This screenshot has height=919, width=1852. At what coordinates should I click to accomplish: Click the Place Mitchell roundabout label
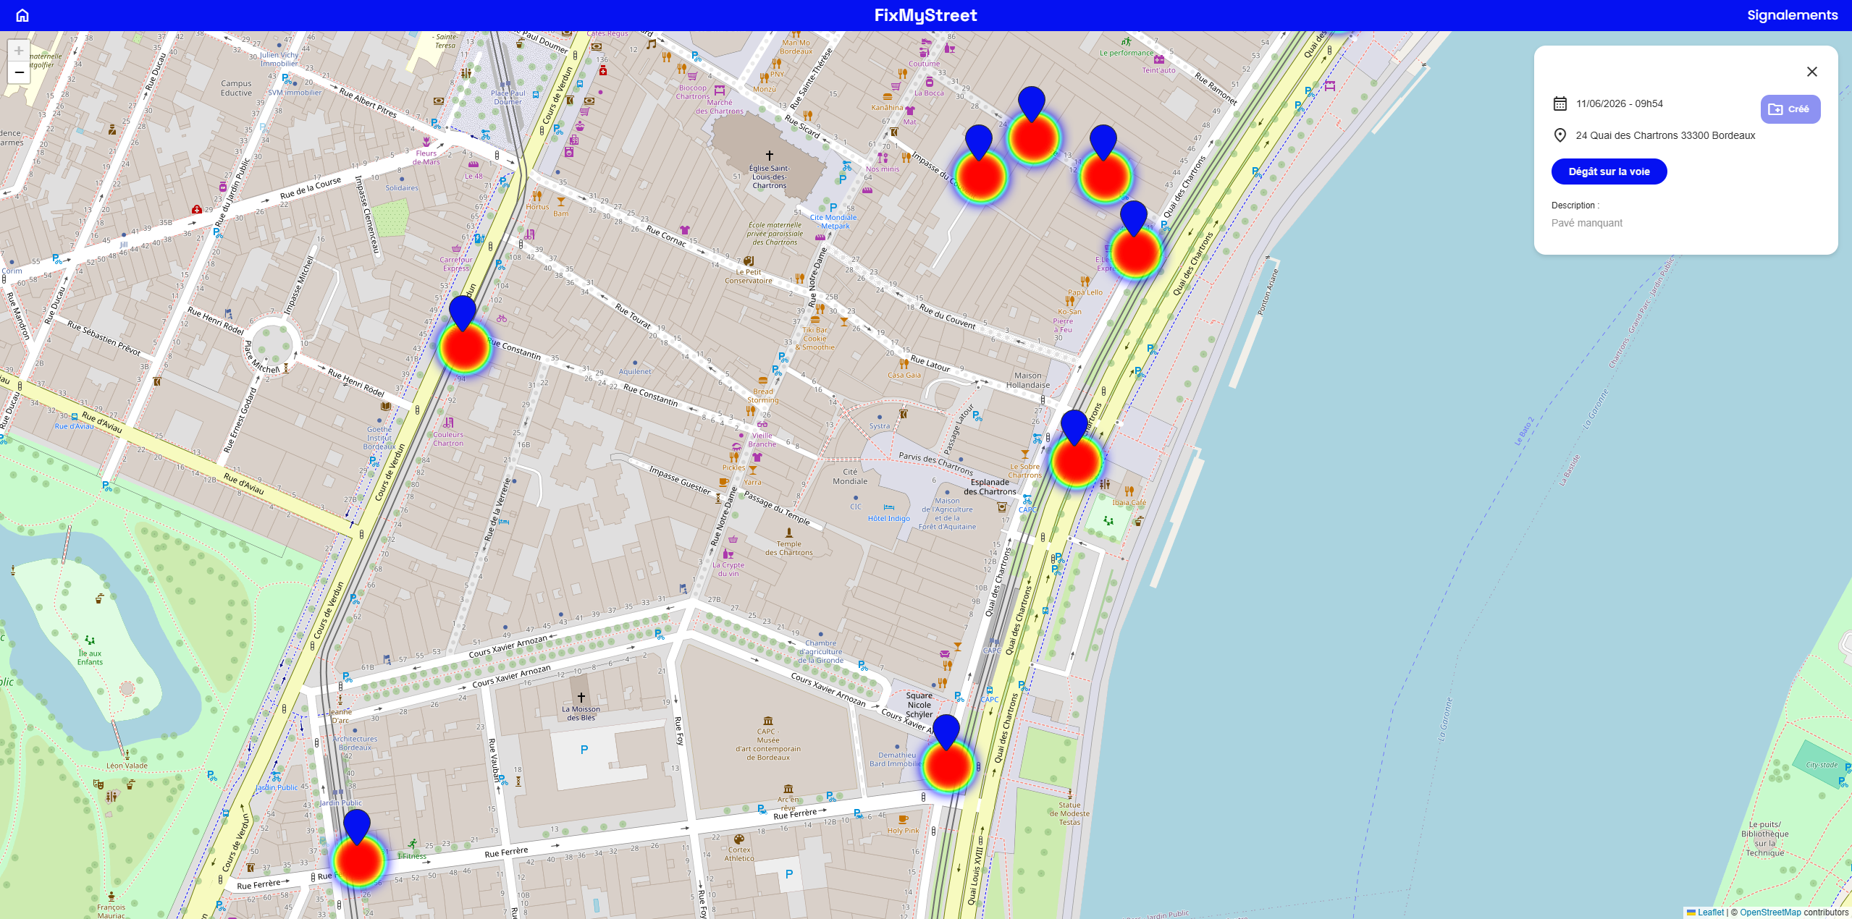[261, 357]
